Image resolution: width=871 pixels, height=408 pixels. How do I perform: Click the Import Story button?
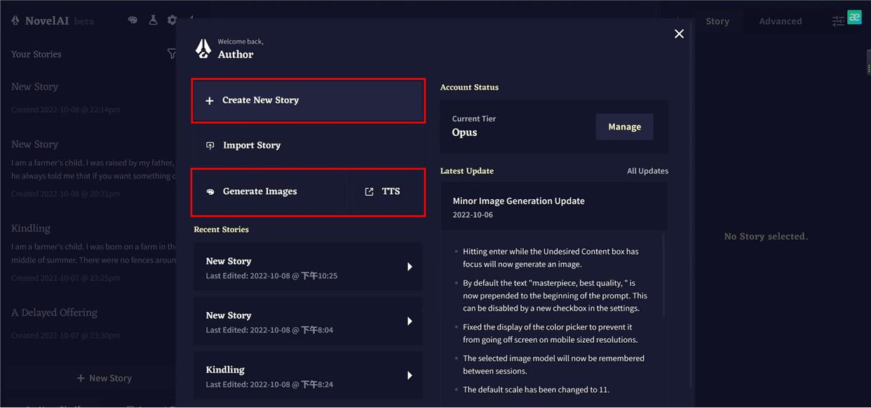click(x=309, y=145)
